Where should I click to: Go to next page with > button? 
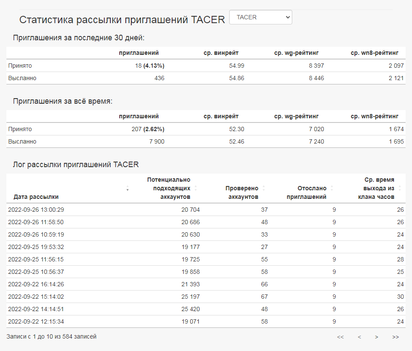[x=376, y=337]
